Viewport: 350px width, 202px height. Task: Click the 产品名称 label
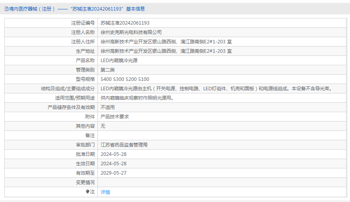click(x=85, y=60)
